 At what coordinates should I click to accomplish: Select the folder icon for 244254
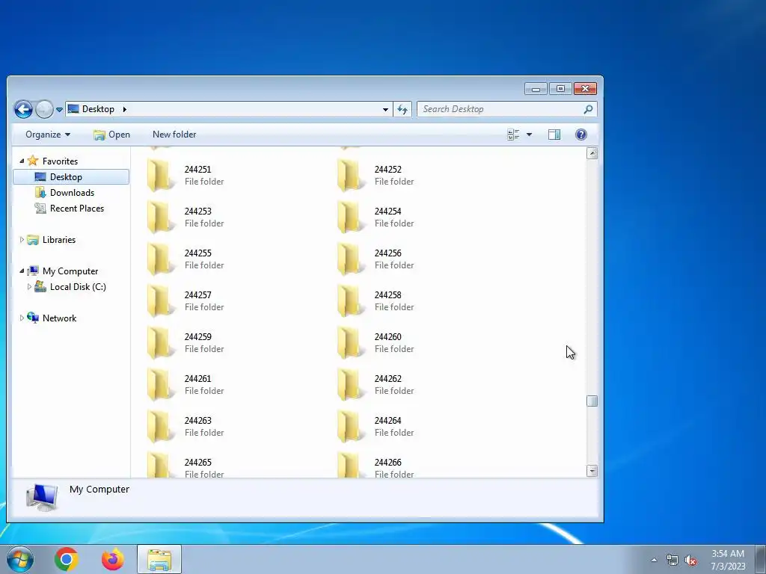(351, 217)
